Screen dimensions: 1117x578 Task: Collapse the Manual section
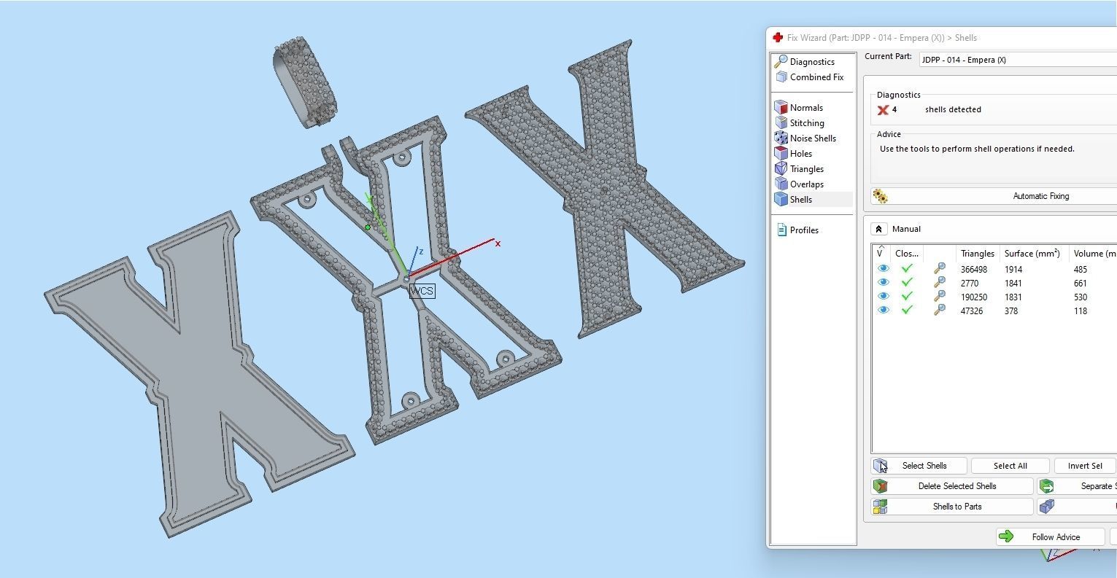pyautogui.click(x=878, y=229)
